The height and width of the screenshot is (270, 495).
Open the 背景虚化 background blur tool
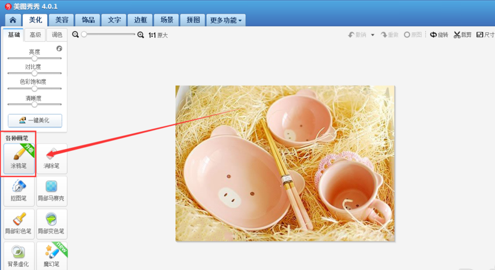(x=19, y=256)
